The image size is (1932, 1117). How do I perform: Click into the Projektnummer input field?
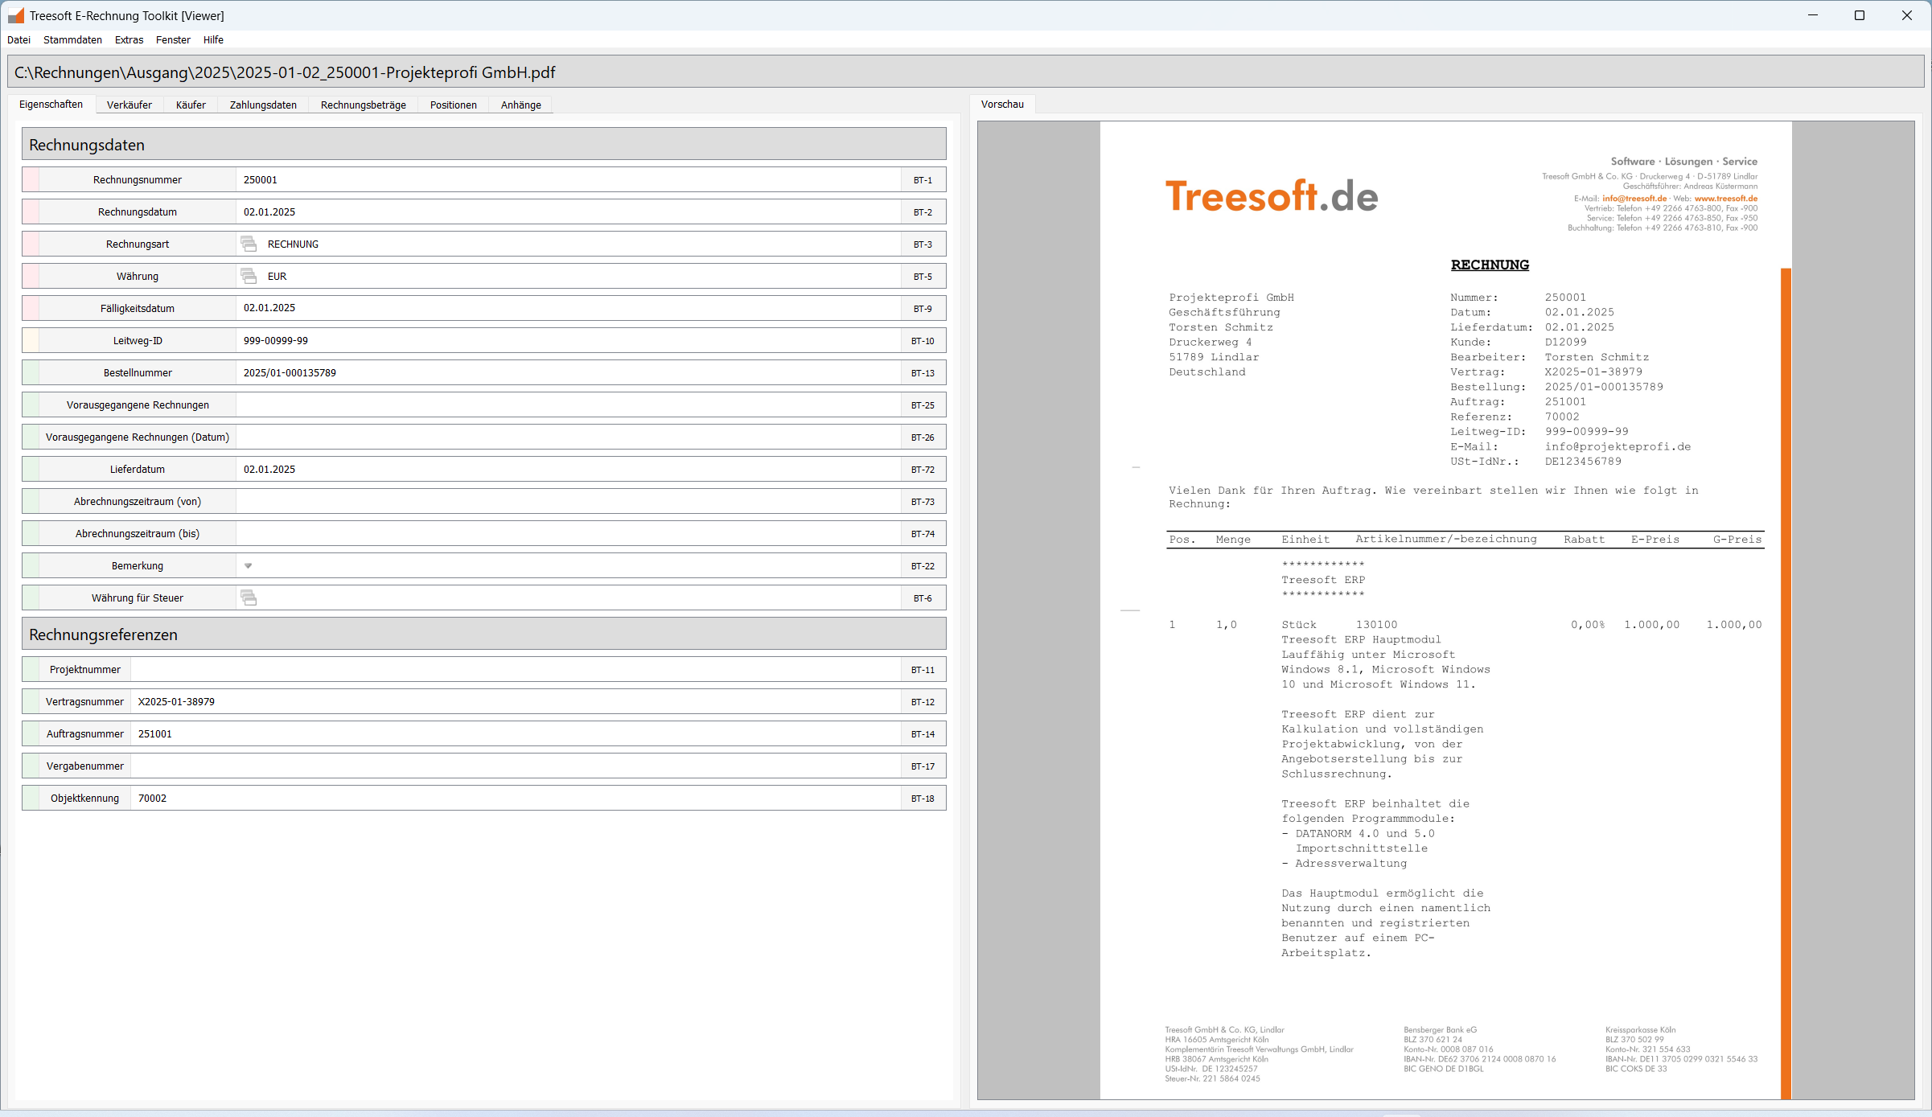click(x=515, y=669)
